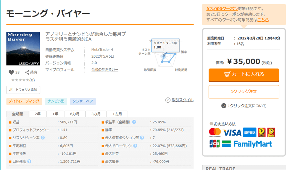Select the 全期間 tab
This screenshot has height=170, width=291.
(18, 114)
